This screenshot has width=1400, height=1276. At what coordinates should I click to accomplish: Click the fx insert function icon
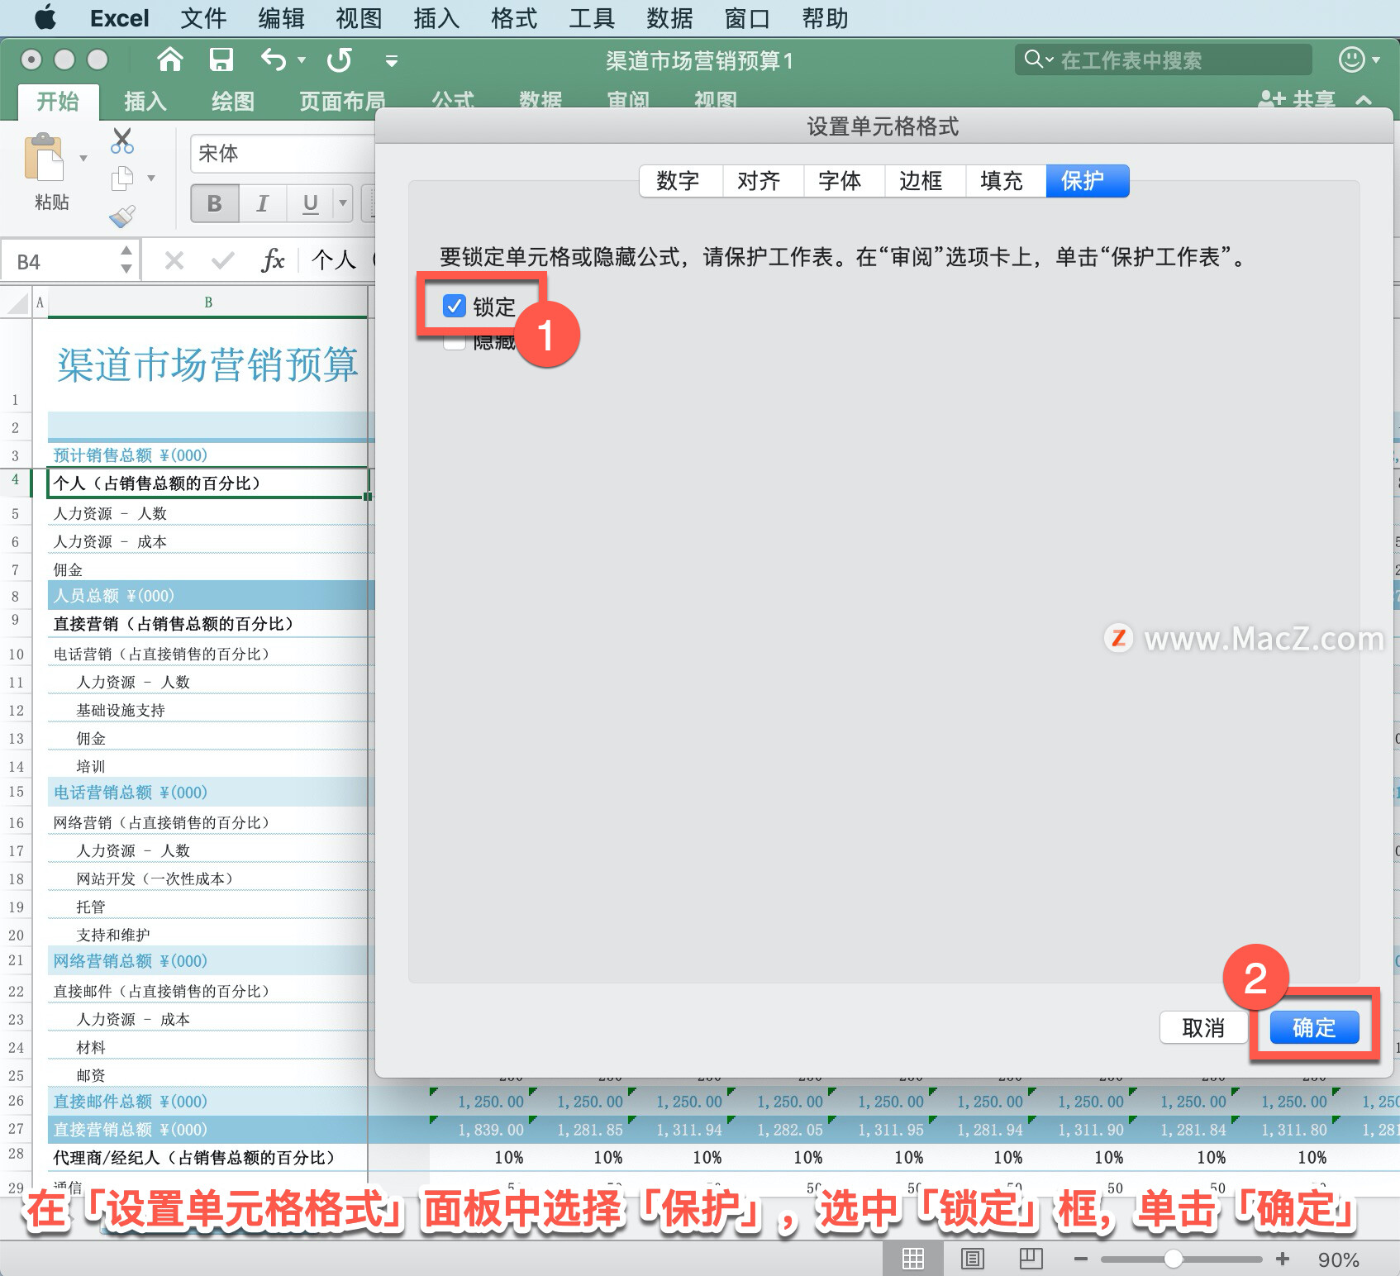(273, 261)
